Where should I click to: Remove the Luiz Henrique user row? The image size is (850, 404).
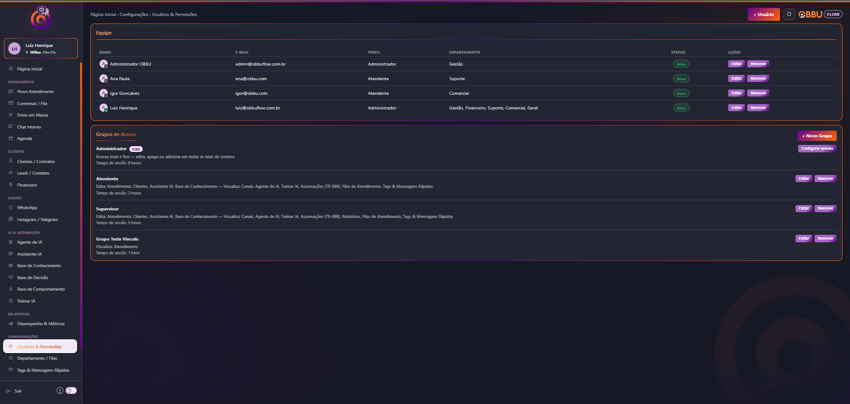click(x=758, y=108)
